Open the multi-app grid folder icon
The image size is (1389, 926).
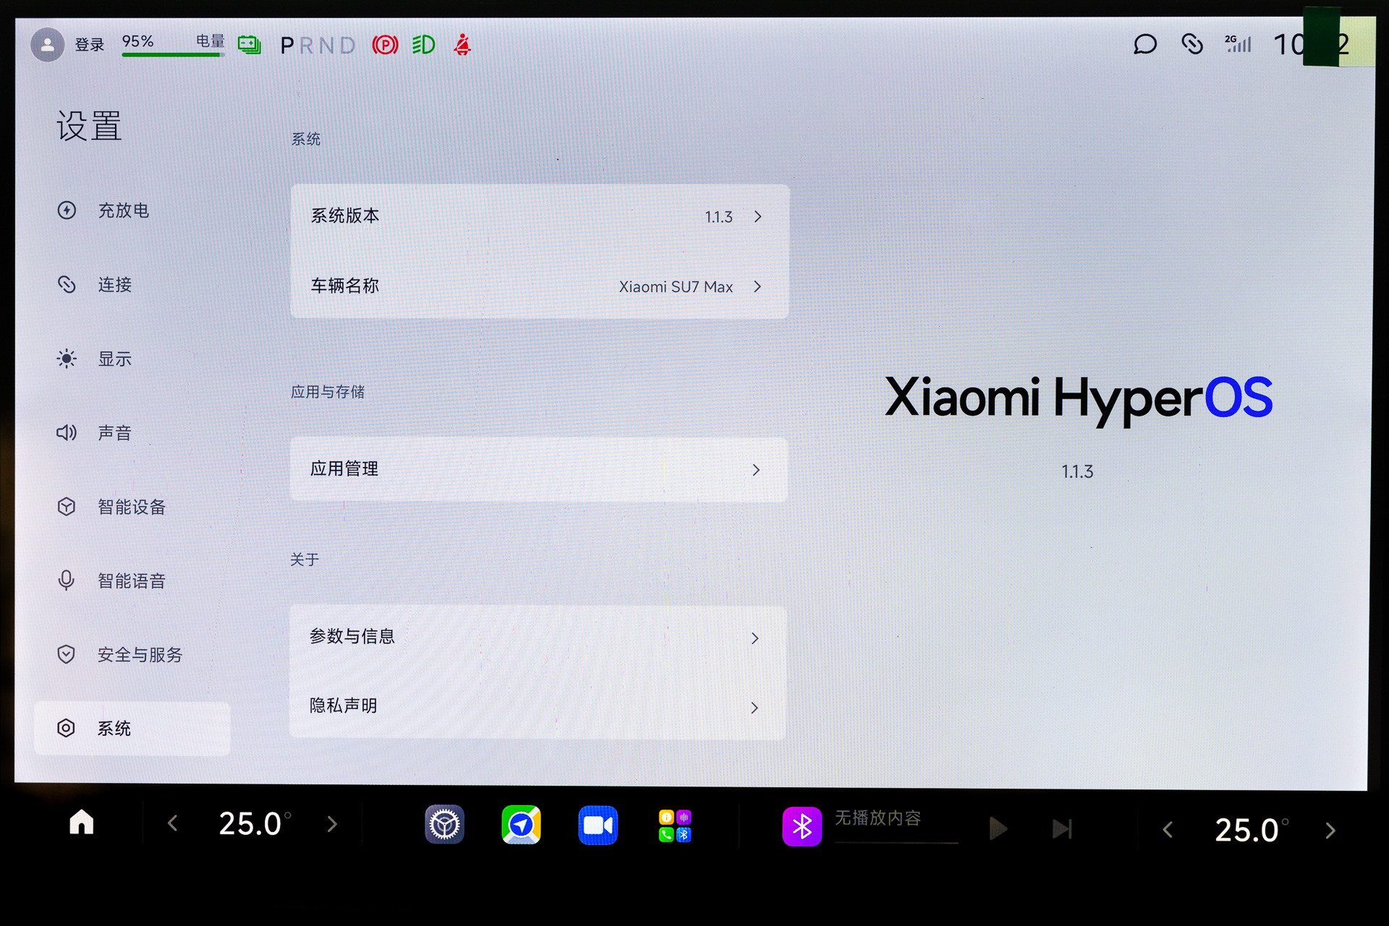[x=675, y=826]
